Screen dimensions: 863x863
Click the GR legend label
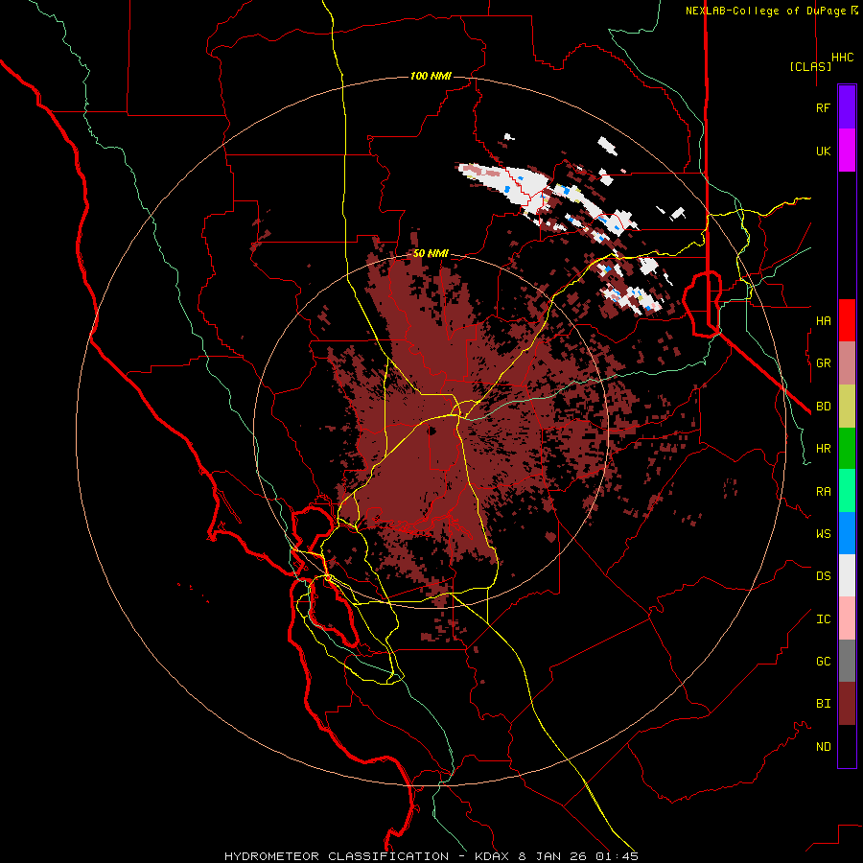[823, 363]
